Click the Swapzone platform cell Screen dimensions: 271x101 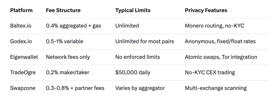point(22,88)
